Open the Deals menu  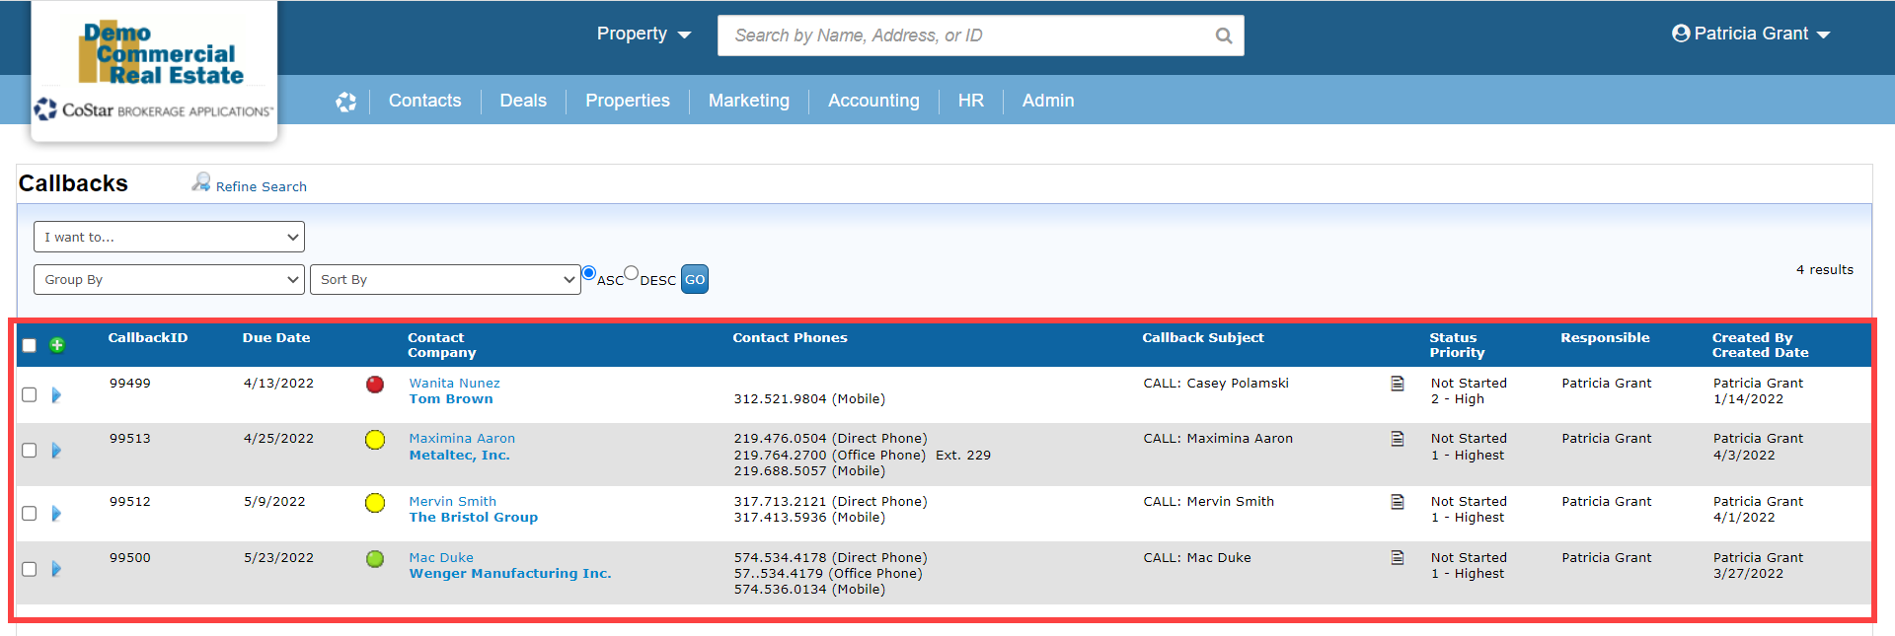tap(523, 101)
